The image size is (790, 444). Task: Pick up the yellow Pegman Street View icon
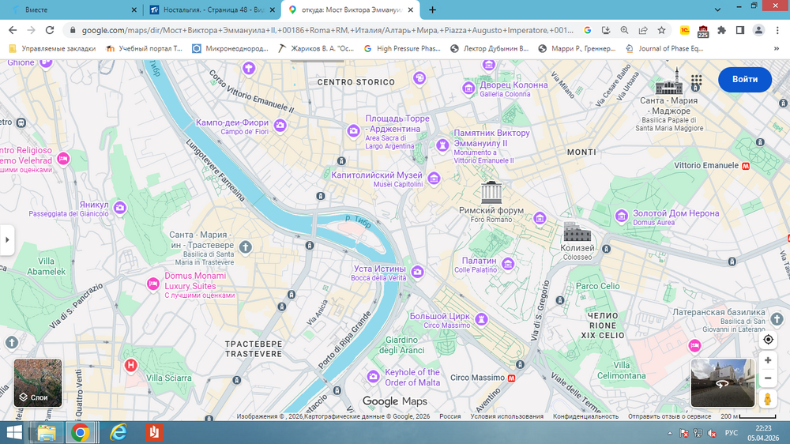coord(767,400)
